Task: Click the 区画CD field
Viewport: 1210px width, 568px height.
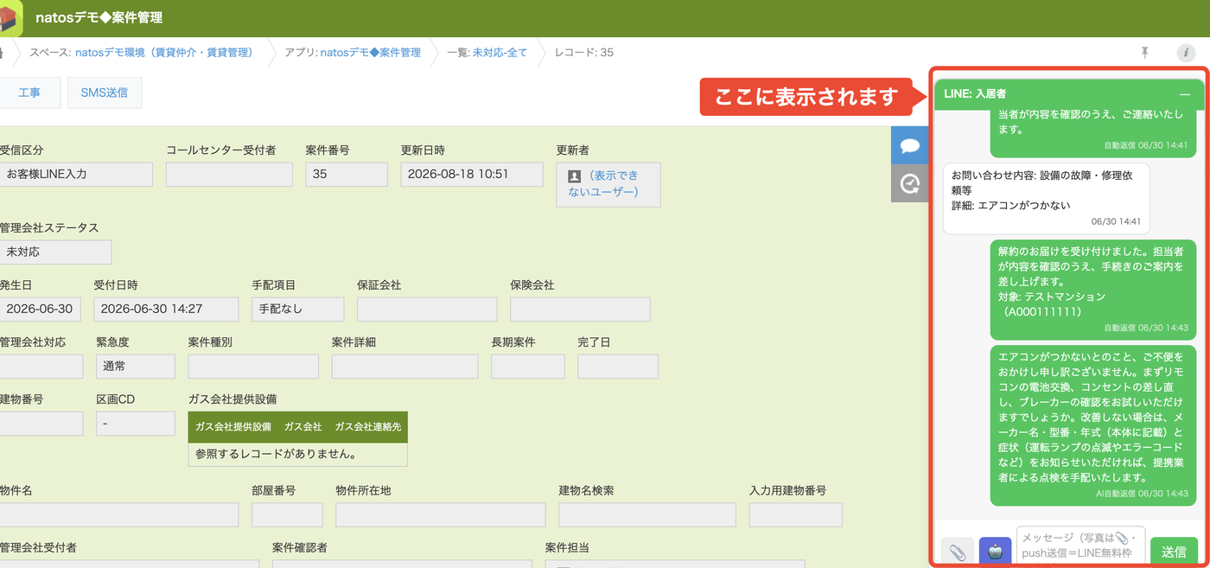Action: point(135,424)
